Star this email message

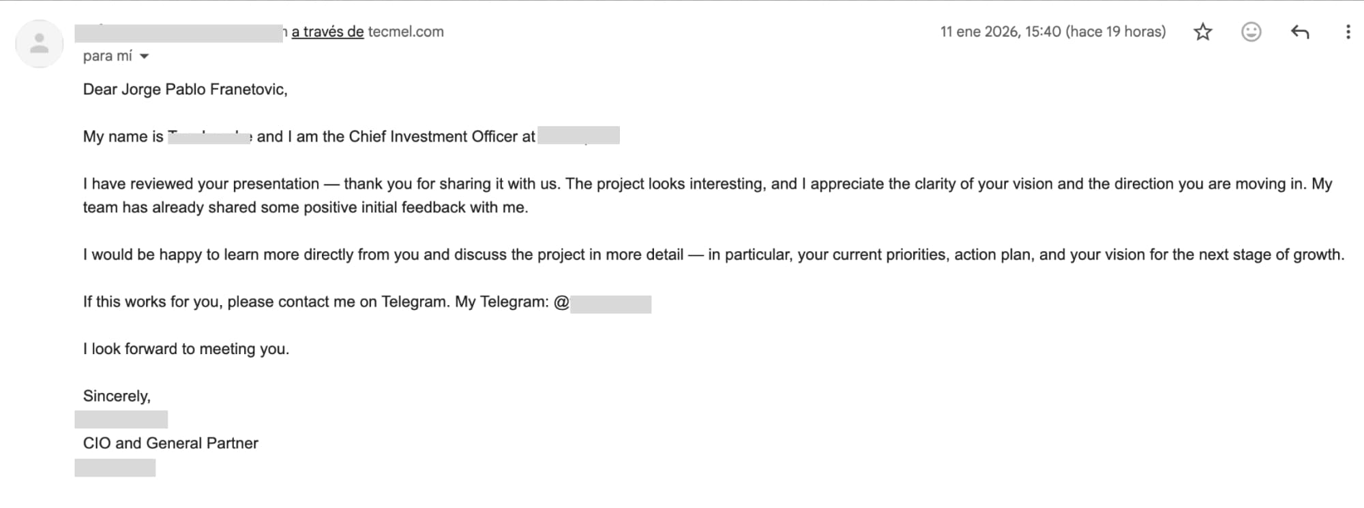1203,32
